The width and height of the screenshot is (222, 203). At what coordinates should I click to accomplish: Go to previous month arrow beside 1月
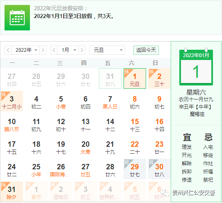click(54, 50)
